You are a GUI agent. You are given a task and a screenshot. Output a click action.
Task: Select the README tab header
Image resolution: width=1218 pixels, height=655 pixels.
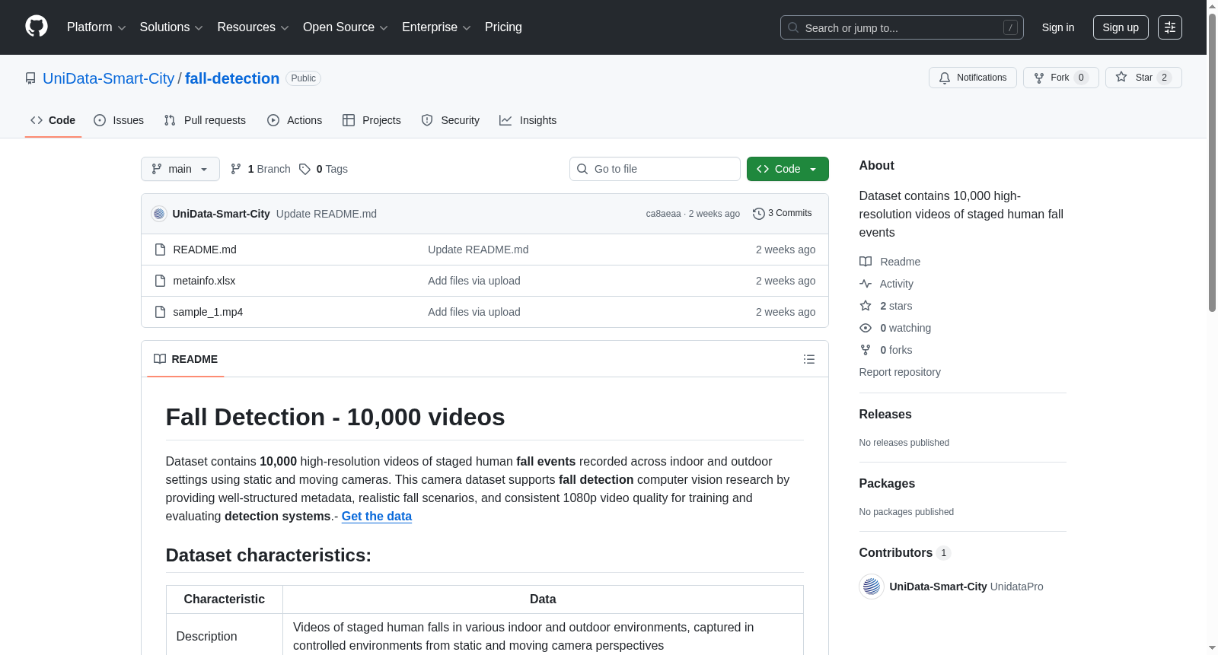tap(186, 359)
